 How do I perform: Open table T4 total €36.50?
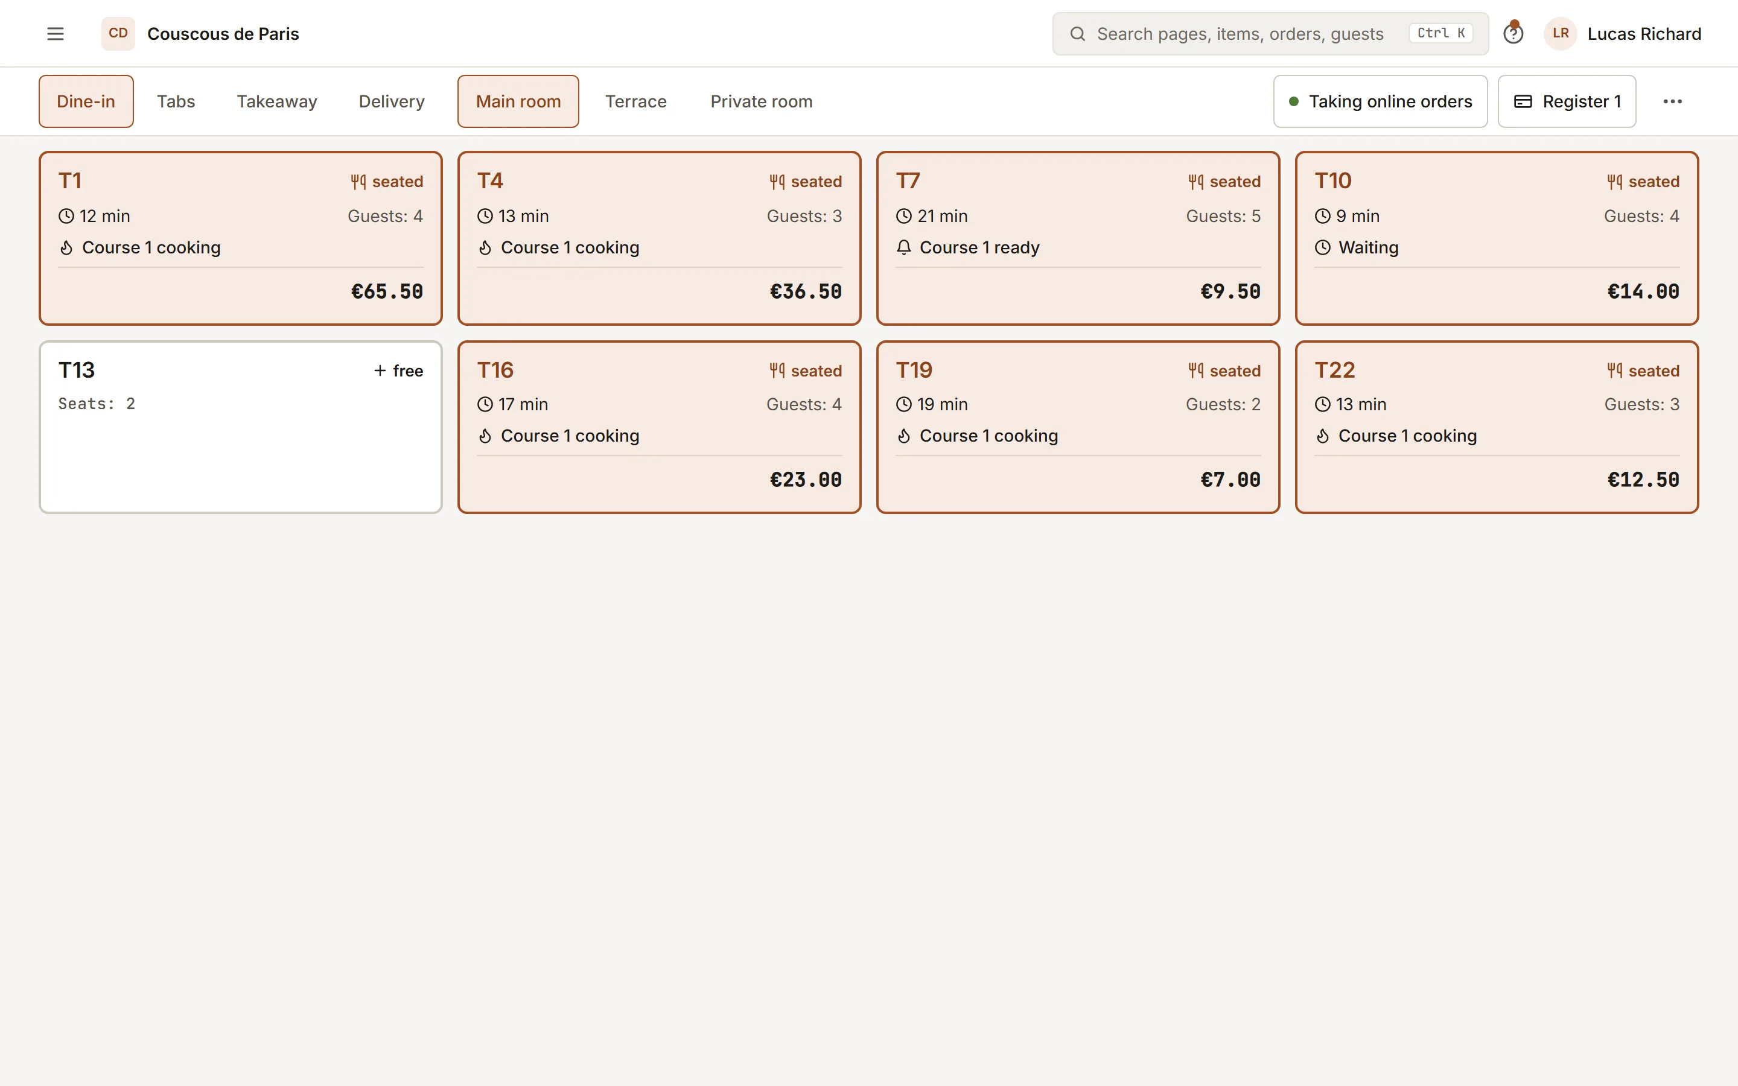(806, 291)
